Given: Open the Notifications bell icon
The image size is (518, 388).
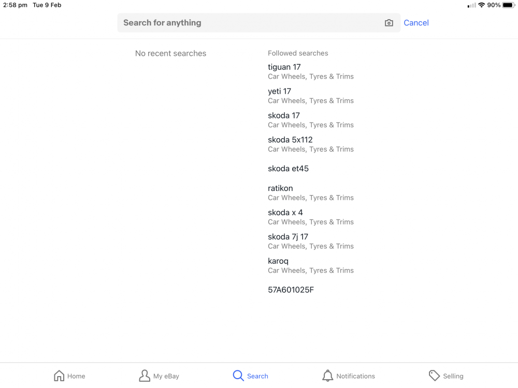Looking at the screenshot, I should coord(328,376).
